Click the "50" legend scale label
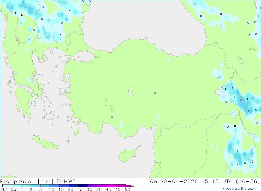The width and height of the screenshot is (261, 191). (x=127, y=189)
